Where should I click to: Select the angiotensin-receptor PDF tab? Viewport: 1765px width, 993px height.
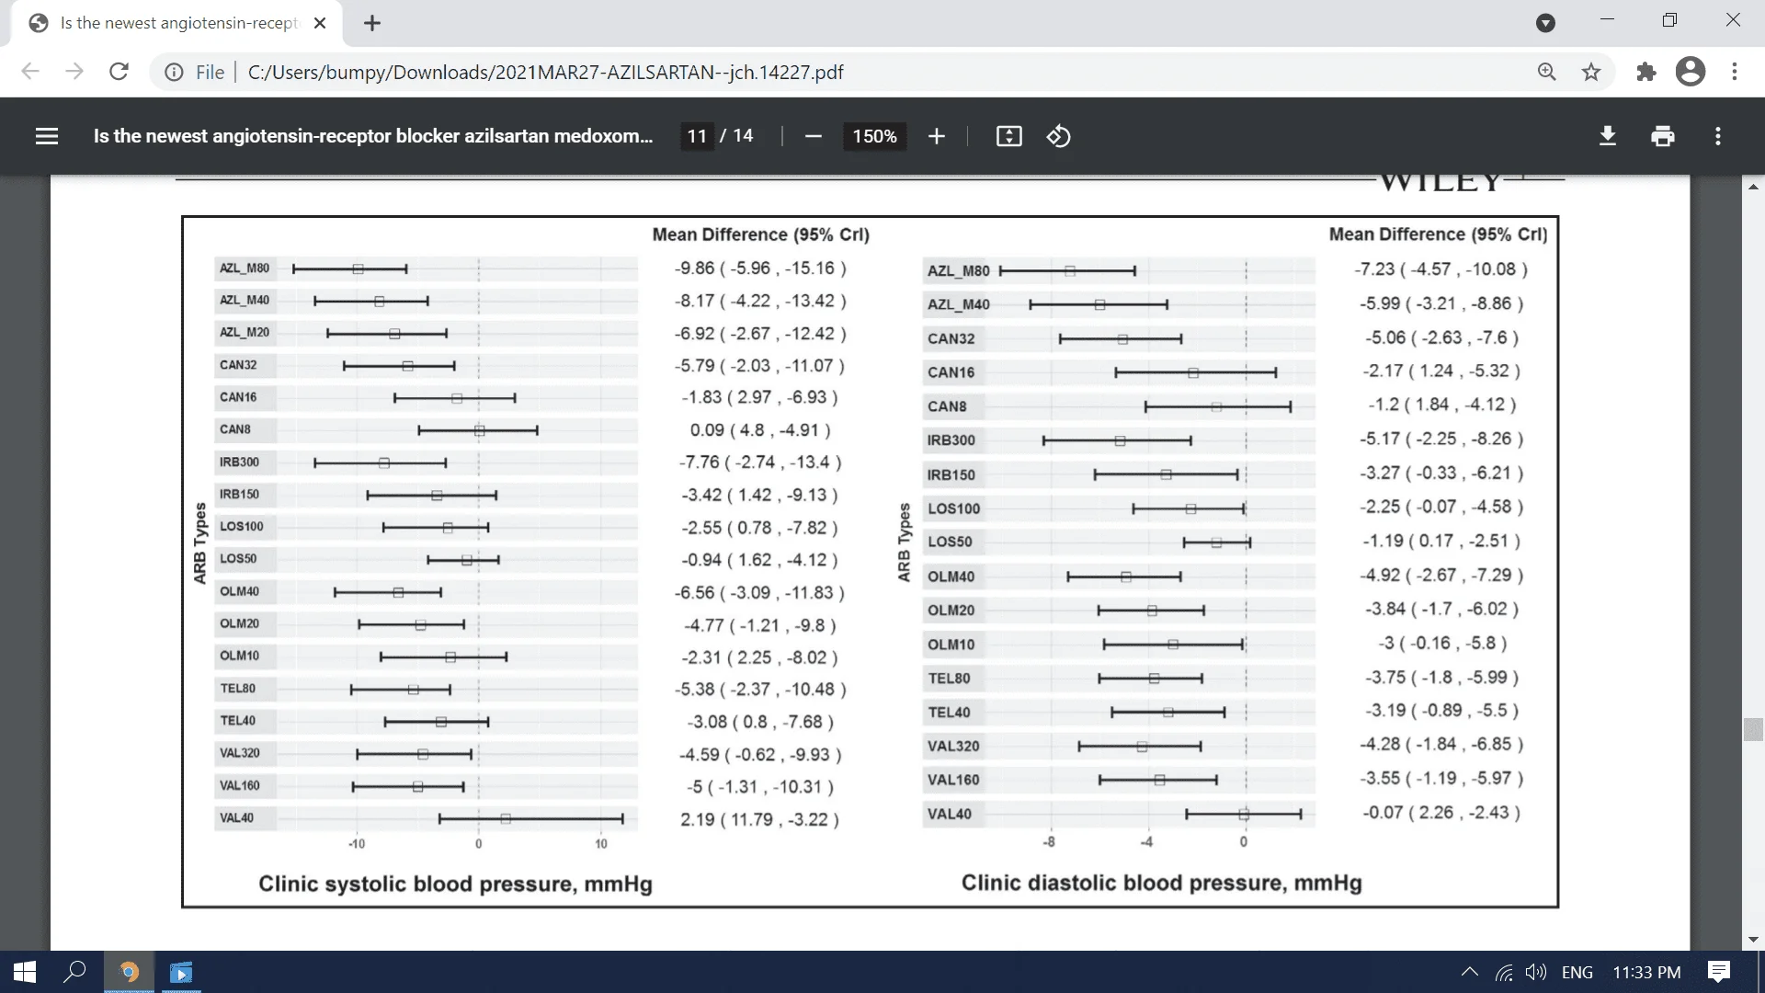pos(176,23)
